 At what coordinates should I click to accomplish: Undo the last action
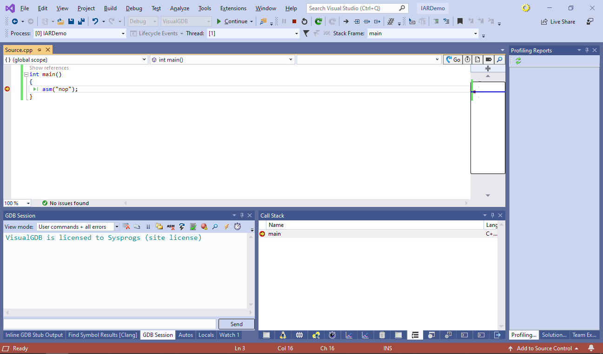[x=95, y=21]
